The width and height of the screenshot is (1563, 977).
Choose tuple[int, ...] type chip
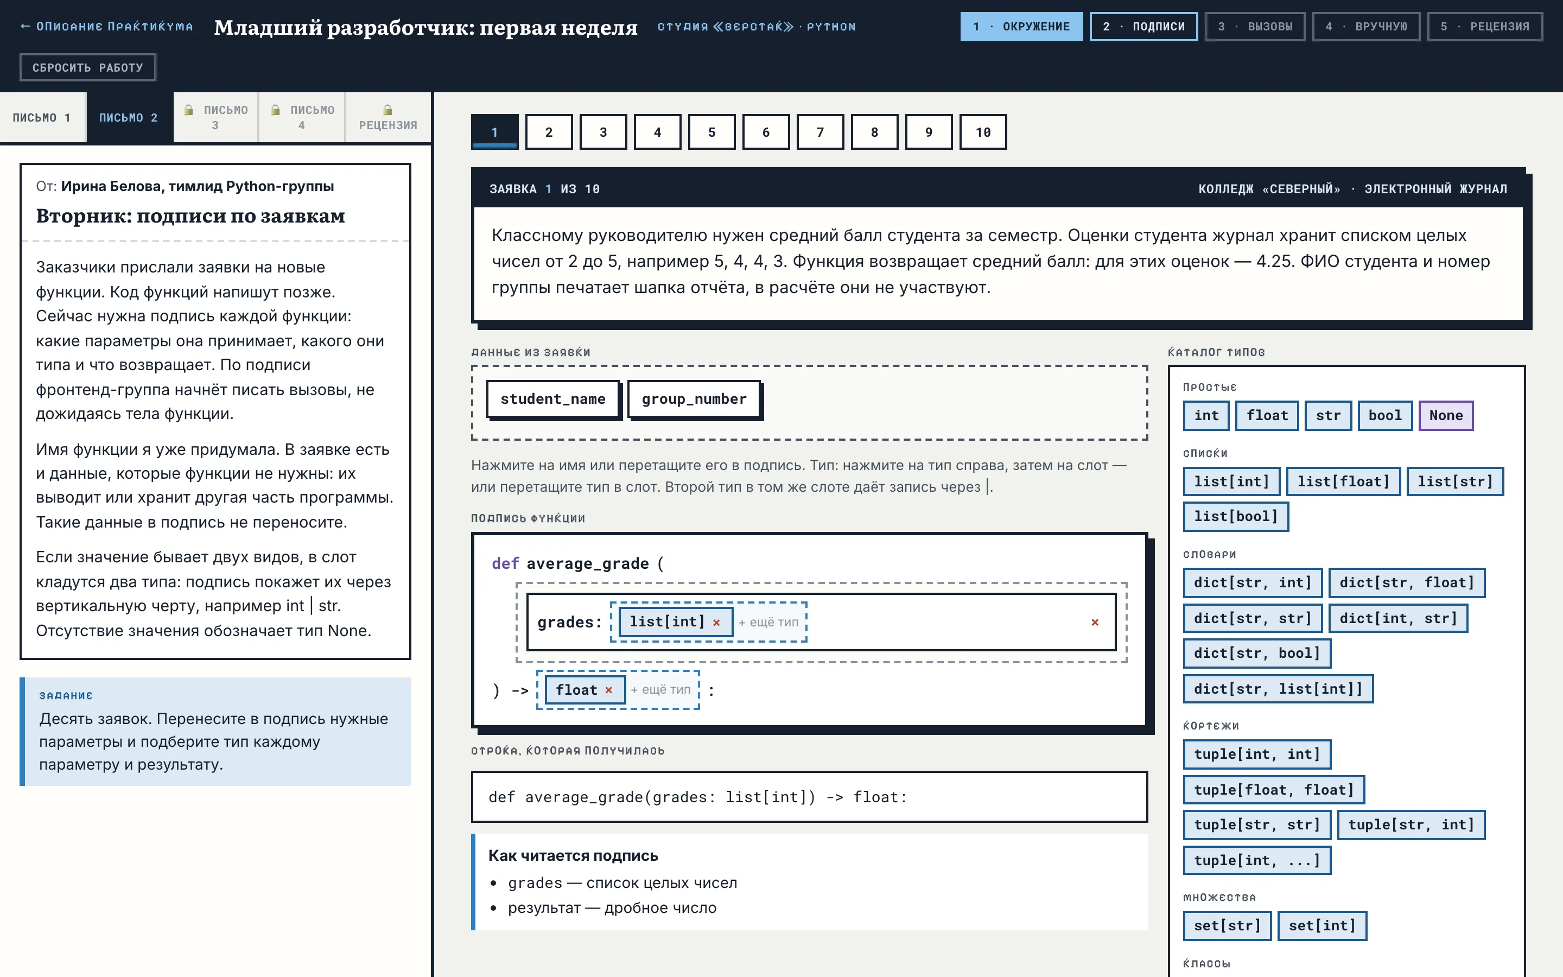click(x=1257, y=861)
